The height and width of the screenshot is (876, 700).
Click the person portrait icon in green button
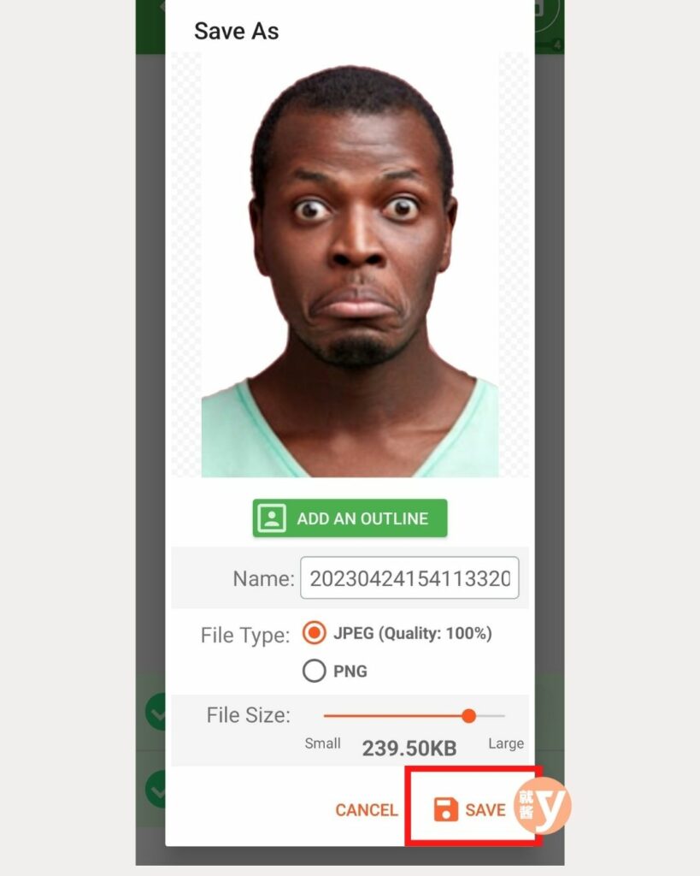[x=272, y=518]
